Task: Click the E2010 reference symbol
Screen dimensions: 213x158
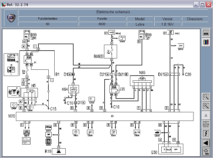Action: coord(181,46)
